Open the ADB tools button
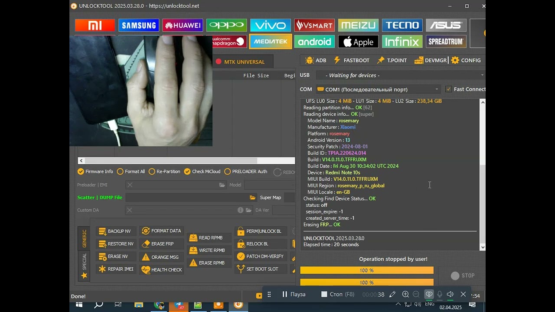 [x=316, y=60]
